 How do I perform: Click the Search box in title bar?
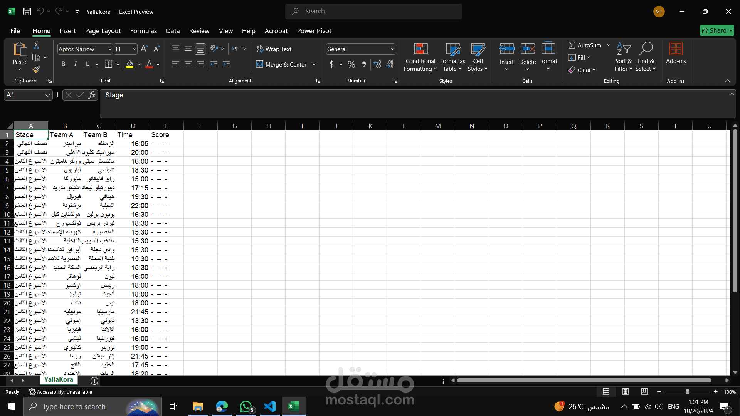pos(374,12)
